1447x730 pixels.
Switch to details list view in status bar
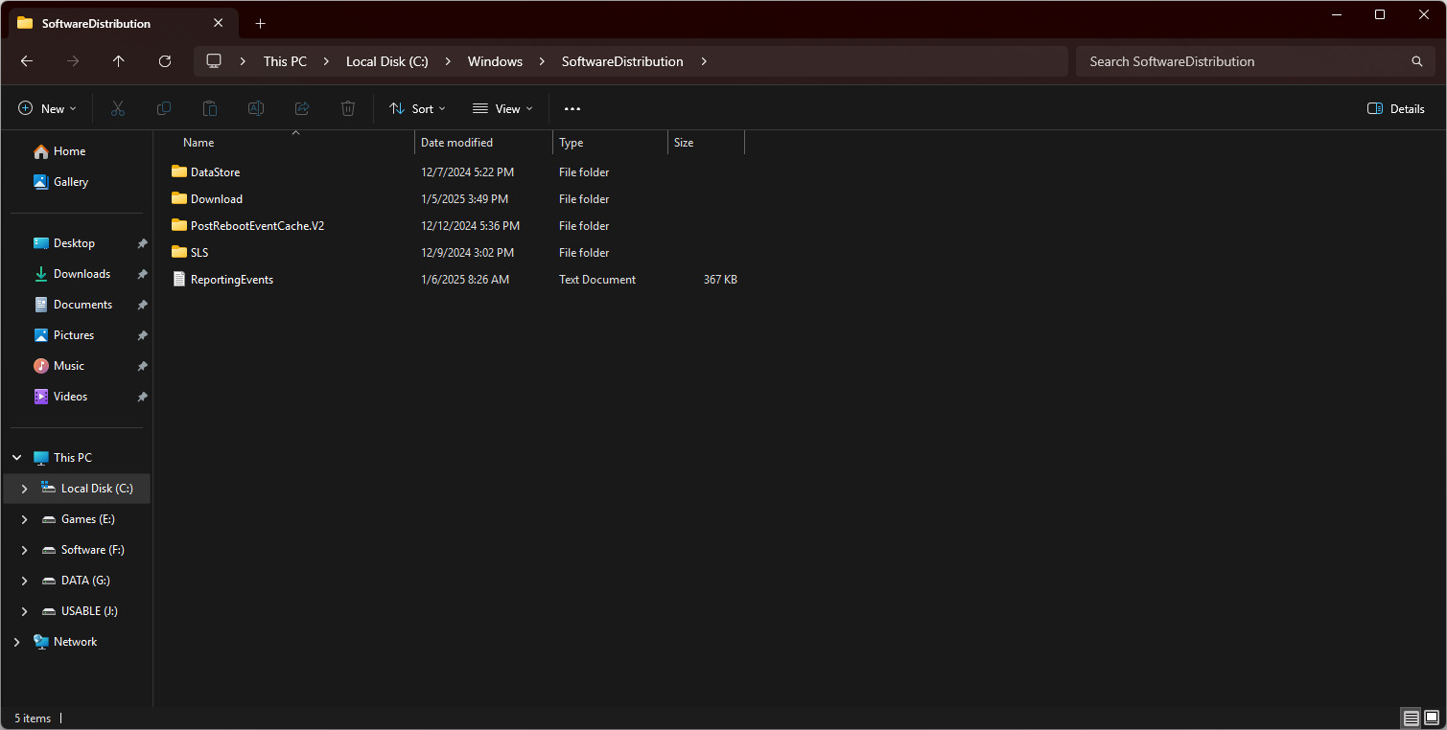click(x=1411, y=718)
